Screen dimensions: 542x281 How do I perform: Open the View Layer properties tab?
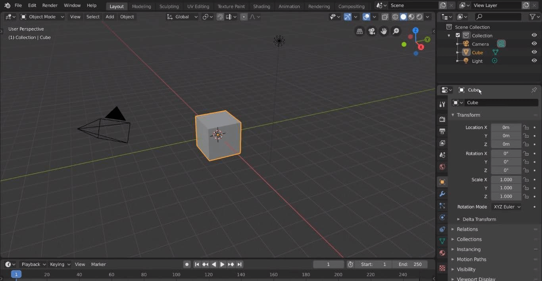click(442, 143)
